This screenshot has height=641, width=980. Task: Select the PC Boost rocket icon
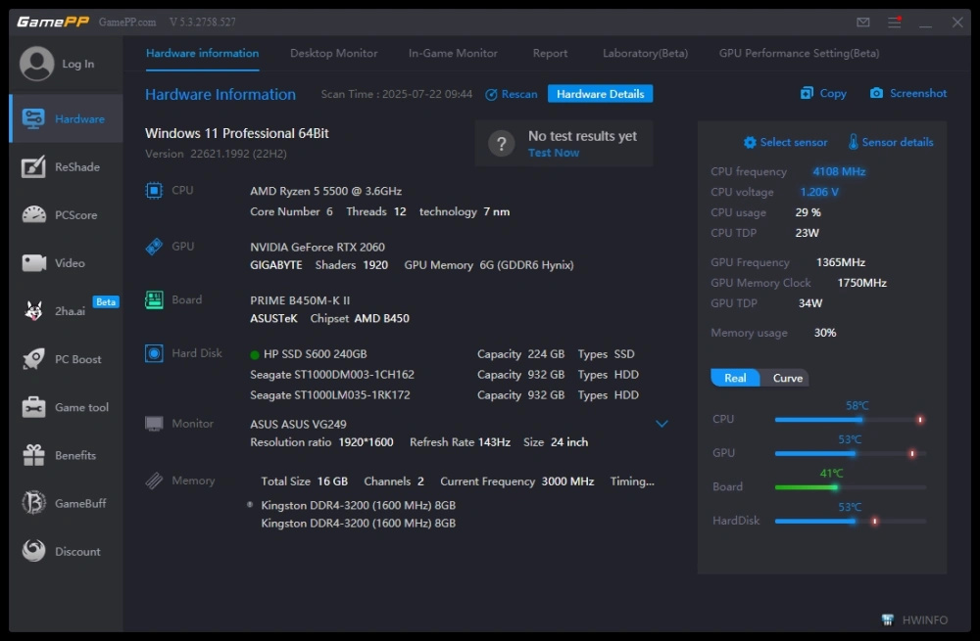click(x=34, y=359)
